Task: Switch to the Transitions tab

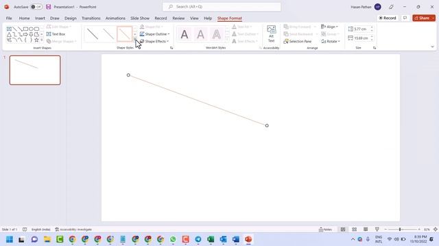Action: (91, 18)
